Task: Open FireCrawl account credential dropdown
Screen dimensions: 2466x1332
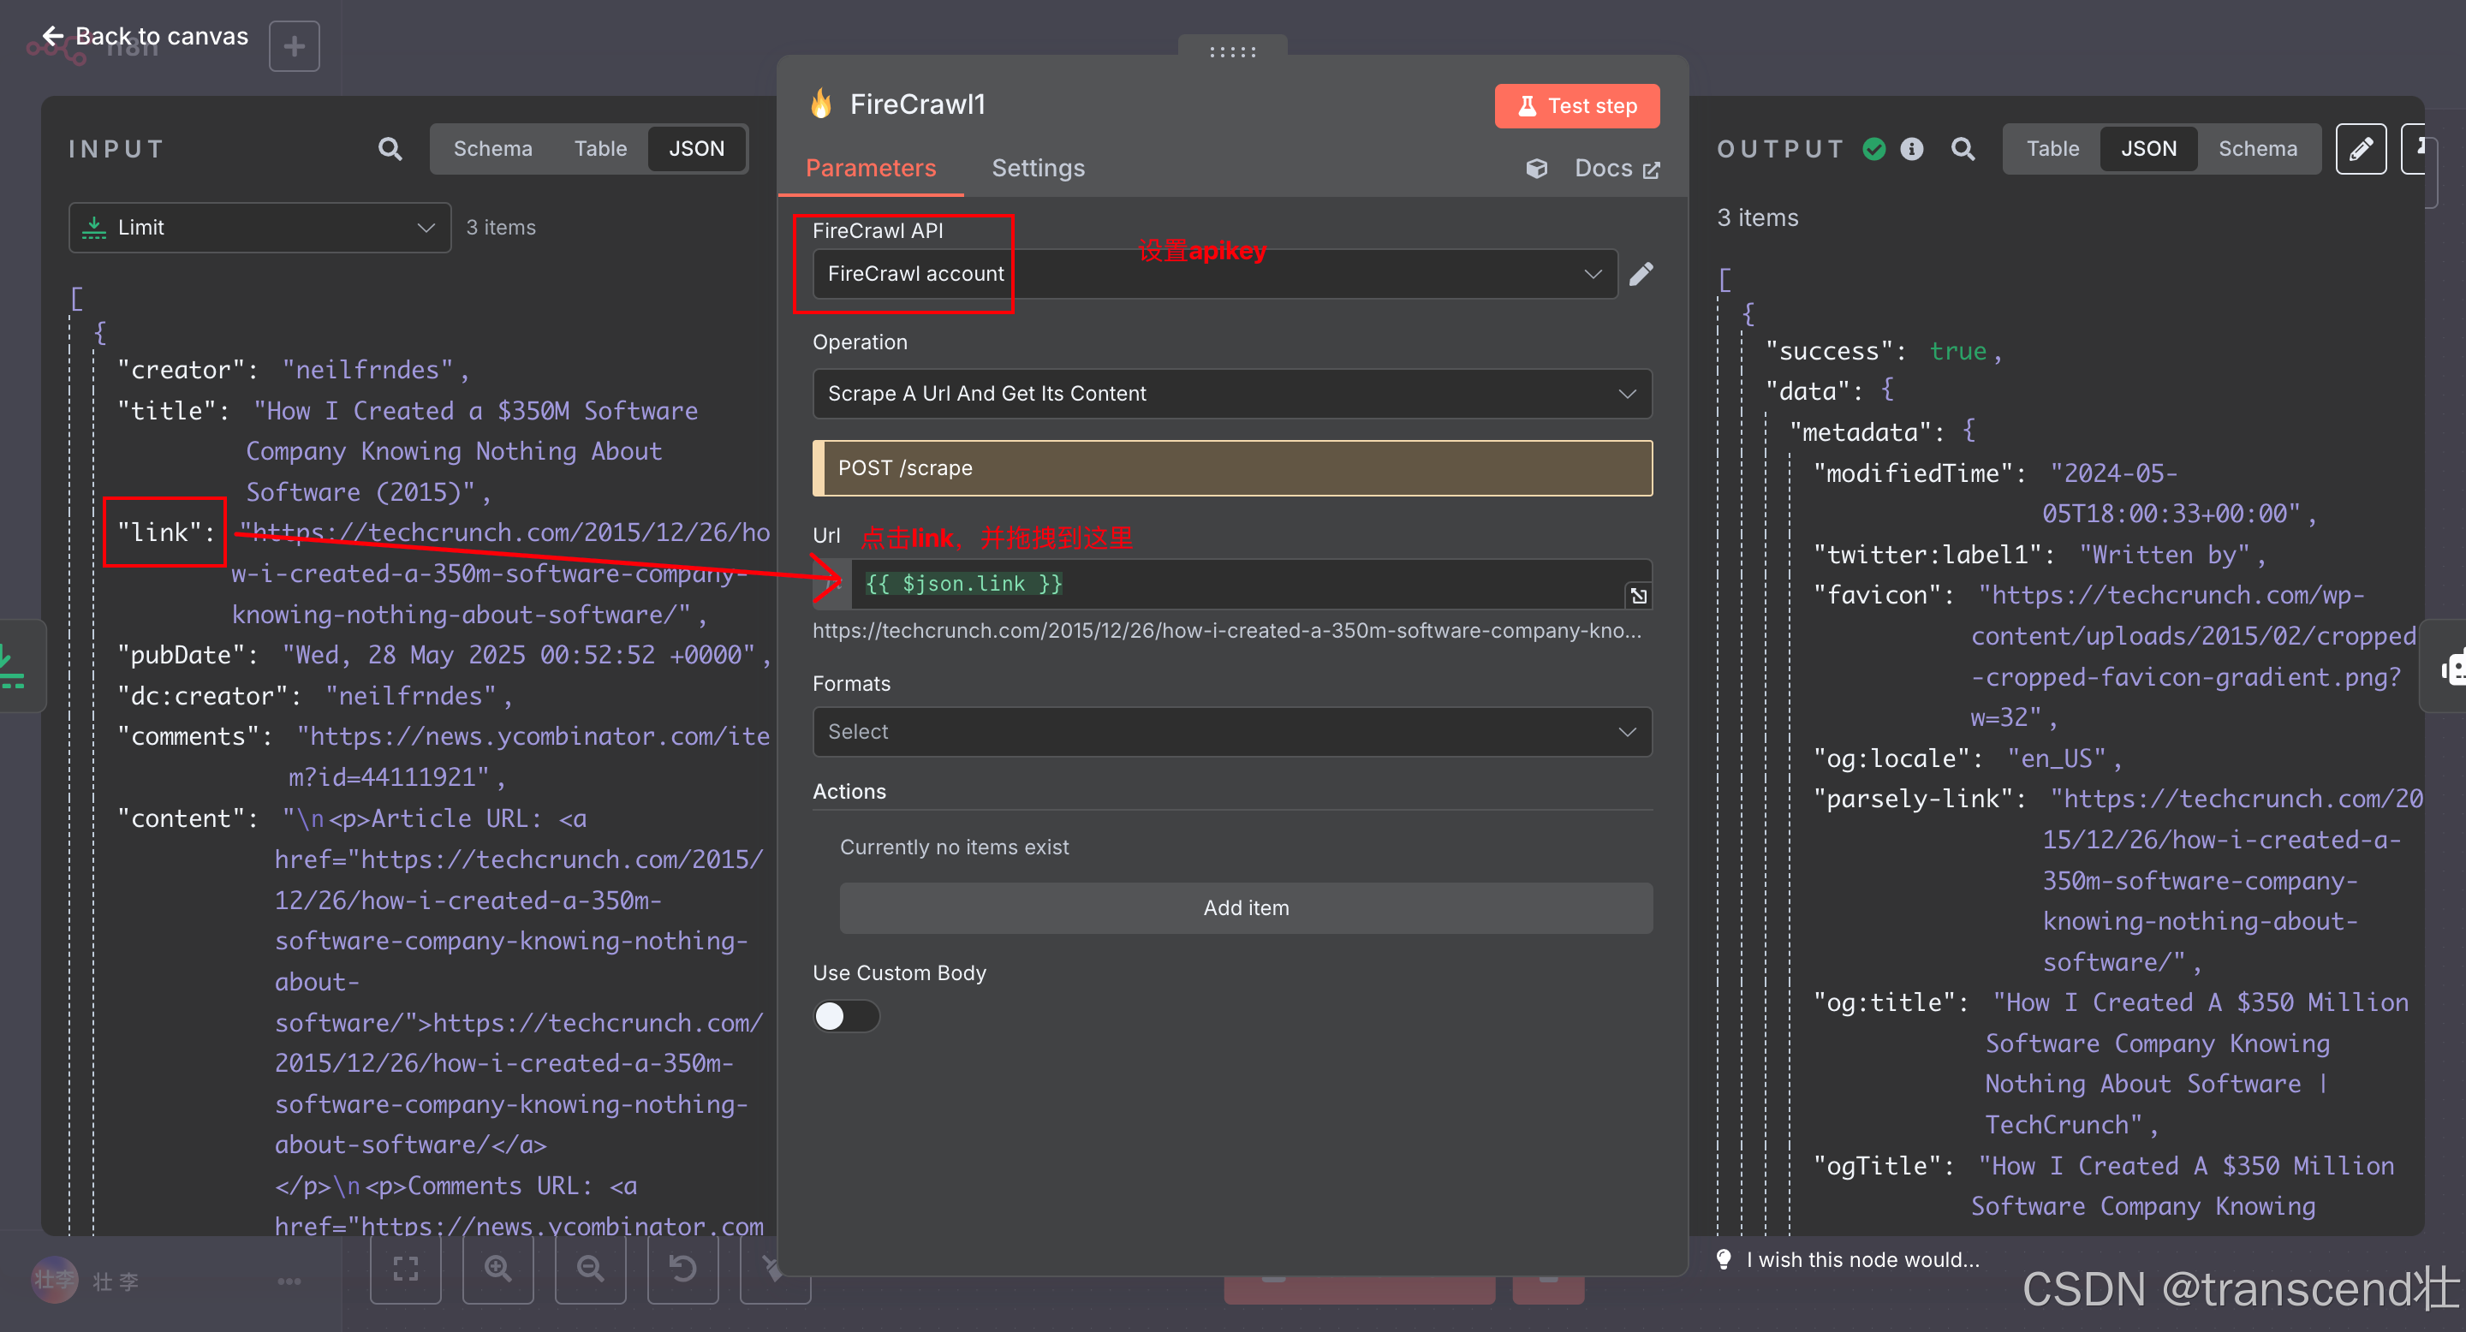Action: (1215, 274)
